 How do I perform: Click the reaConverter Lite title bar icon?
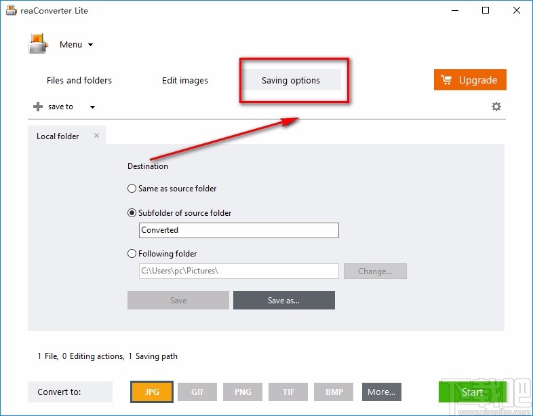tap(12, 10)
